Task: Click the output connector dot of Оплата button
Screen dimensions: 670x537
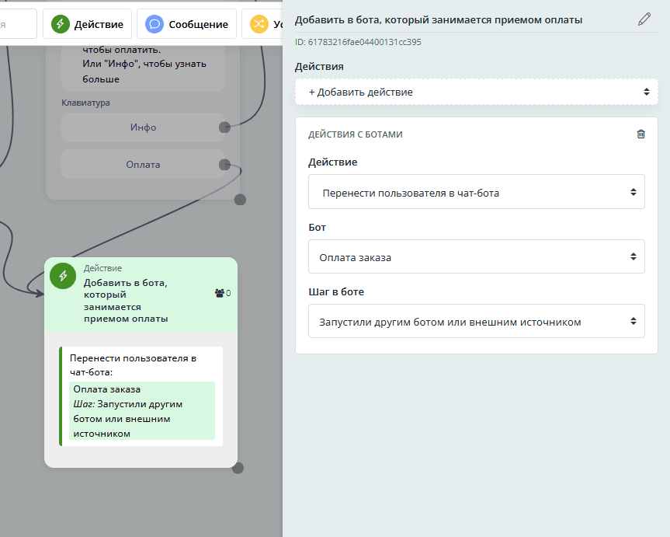Action: tap(224, 164)
